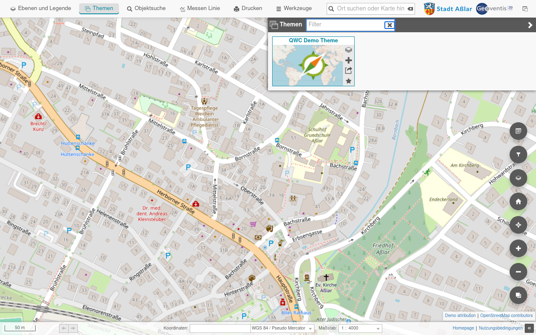Viewport: 536px width, 335px height.
Task: Locate my position on the map
Action: tap(518, 225)
